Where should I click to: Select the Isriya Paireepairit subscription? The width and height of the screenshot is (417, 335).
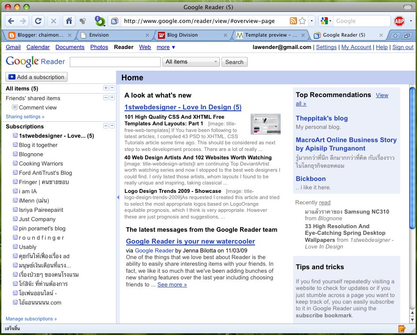41,210
